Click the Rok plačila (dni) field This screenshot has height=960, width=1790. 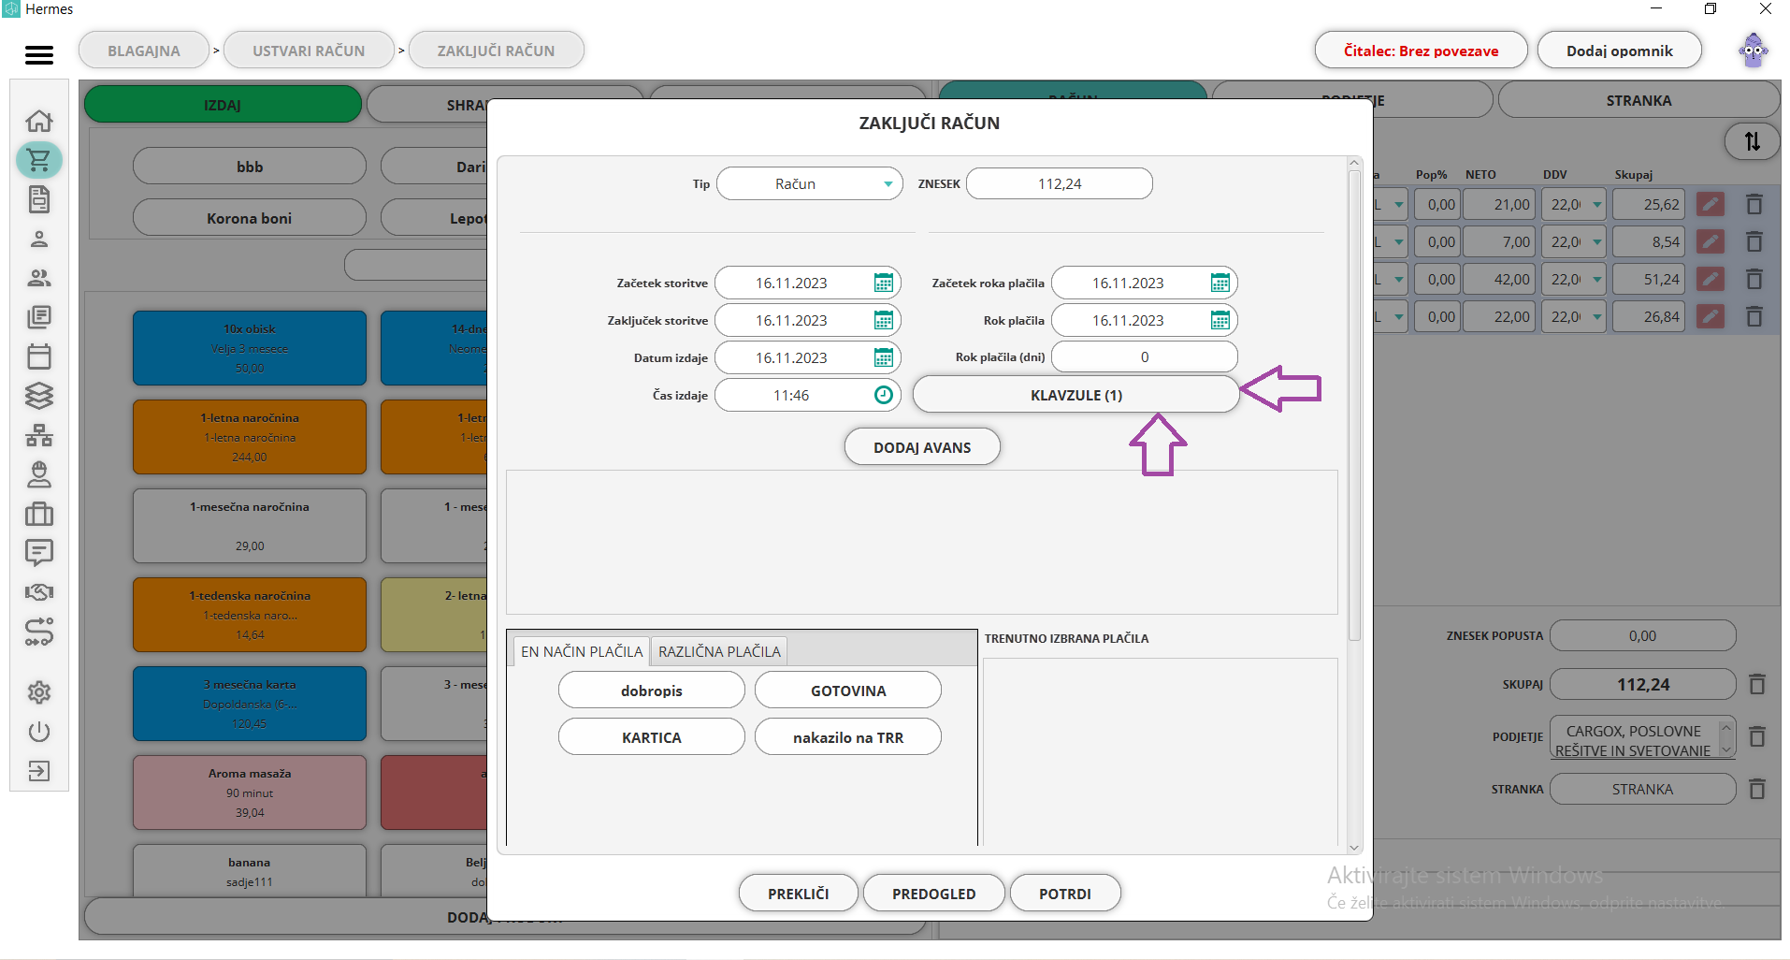(1145, 357)
